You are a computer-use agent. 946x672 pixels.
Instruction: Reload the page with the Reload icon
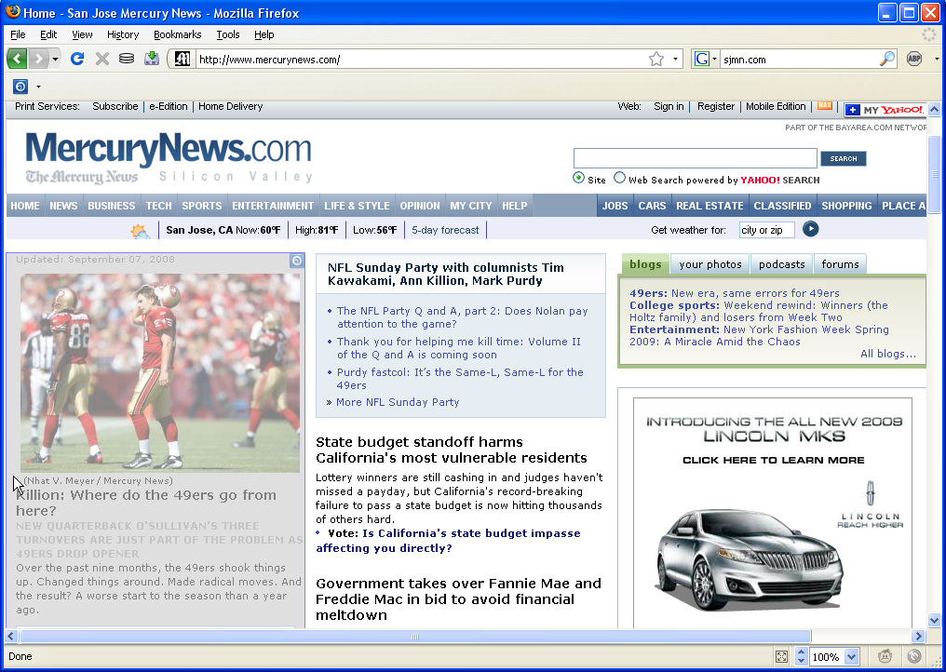coord(77,59)
